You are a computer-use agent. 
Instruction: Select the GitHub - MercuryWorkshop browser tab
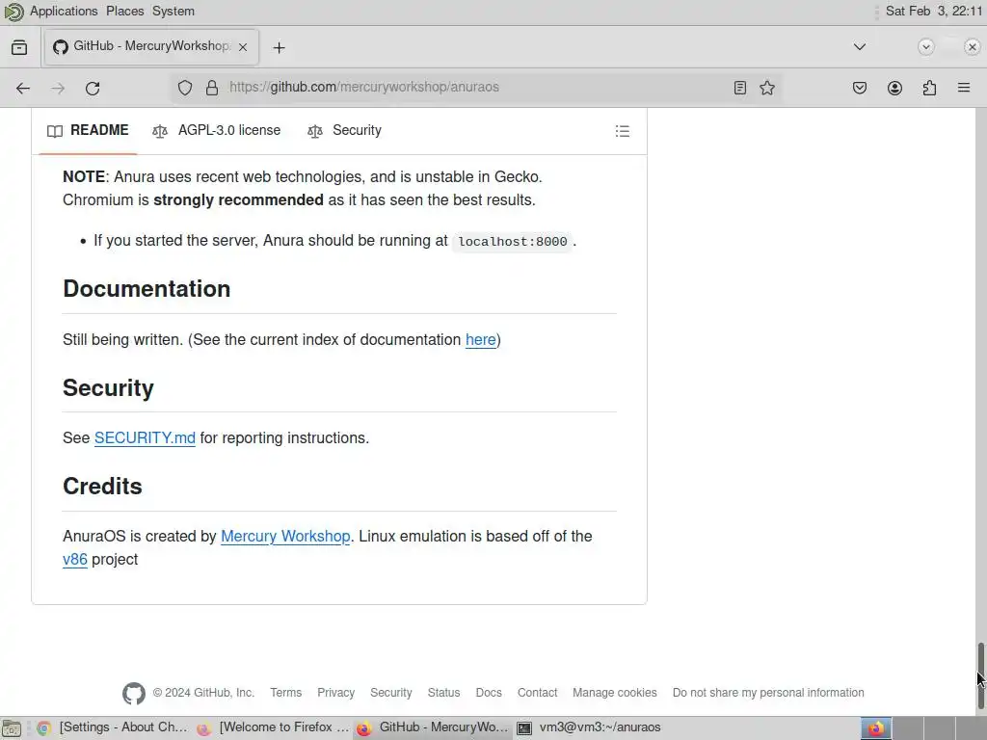[151, 47]
